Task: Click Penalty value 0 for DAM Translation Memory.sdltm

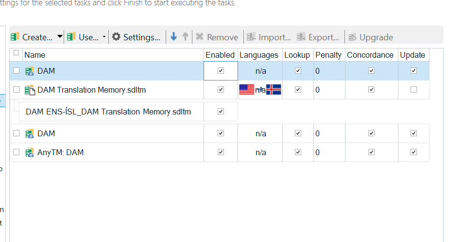Action: 318,90
